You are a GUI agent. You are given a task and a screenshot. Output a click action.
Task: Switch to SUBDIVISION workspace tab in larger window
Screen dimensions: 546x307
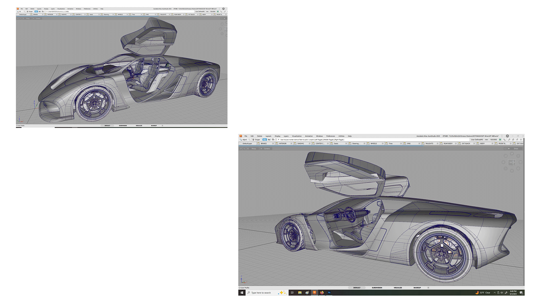(x=377, y=288)
